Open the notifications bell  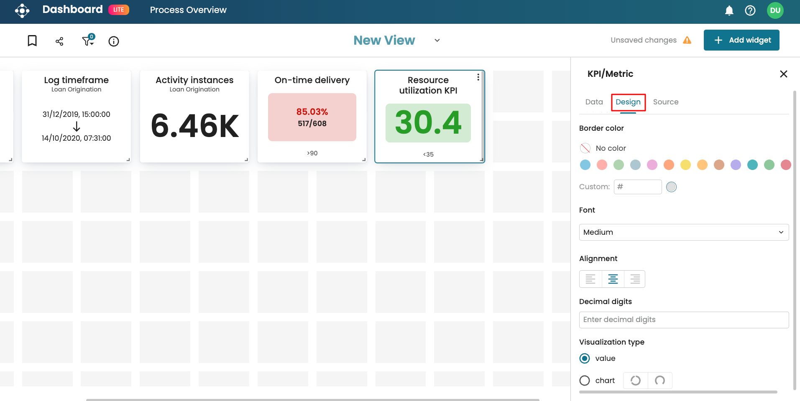729,10
